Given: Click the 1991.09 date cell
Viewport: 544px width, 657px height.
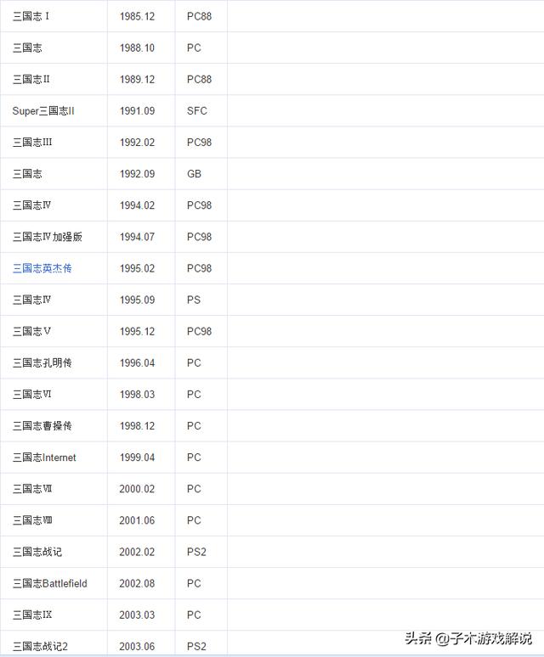Looking at the screenshot, I should pos(137,111).
